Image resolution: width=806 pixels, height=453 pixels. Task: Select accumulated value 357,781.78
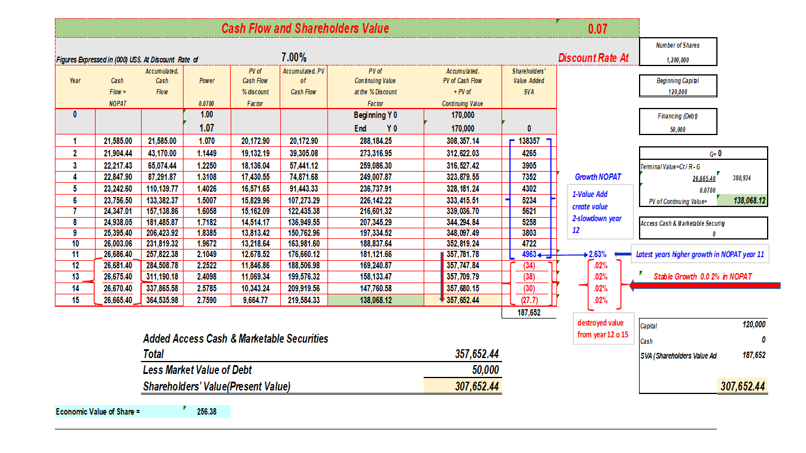[463, 254]
